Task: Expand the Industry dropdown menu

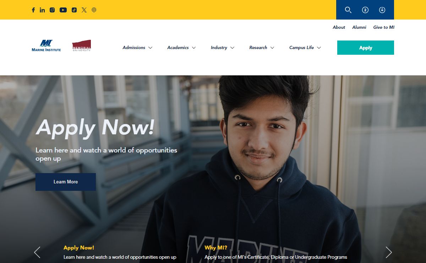Action: (x=223, y=48)
